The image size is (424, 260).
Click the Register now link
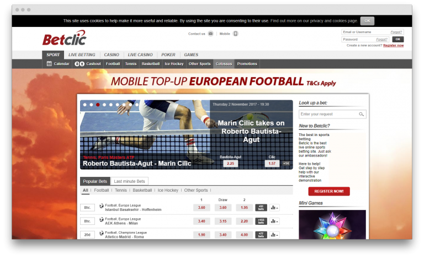[x=394, y=46]
